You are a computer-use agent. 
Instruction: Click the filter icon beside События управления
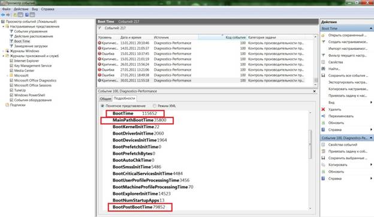(x=11, y=31)
